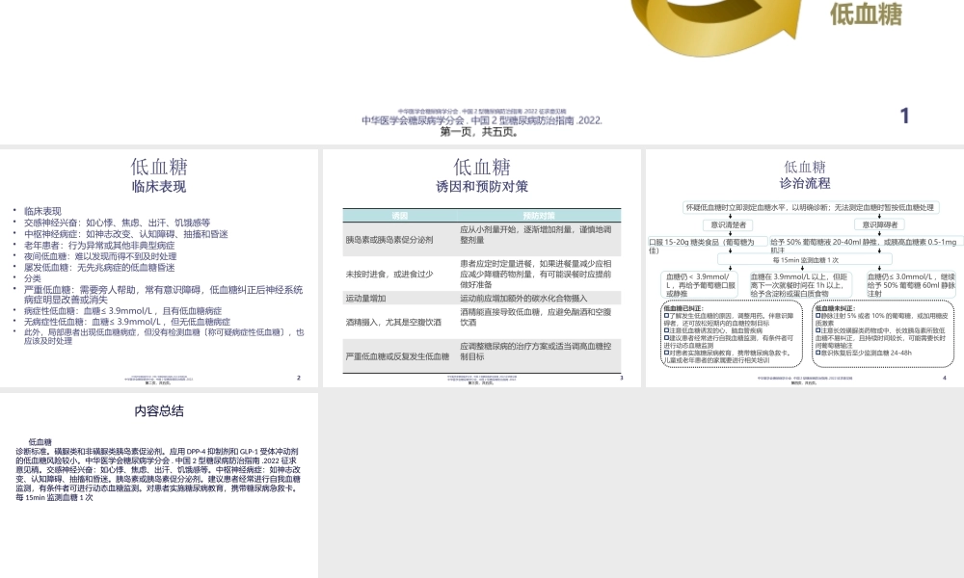Select the 预防对策 table header cell
964x578 pixels.
tap(541, 216)
